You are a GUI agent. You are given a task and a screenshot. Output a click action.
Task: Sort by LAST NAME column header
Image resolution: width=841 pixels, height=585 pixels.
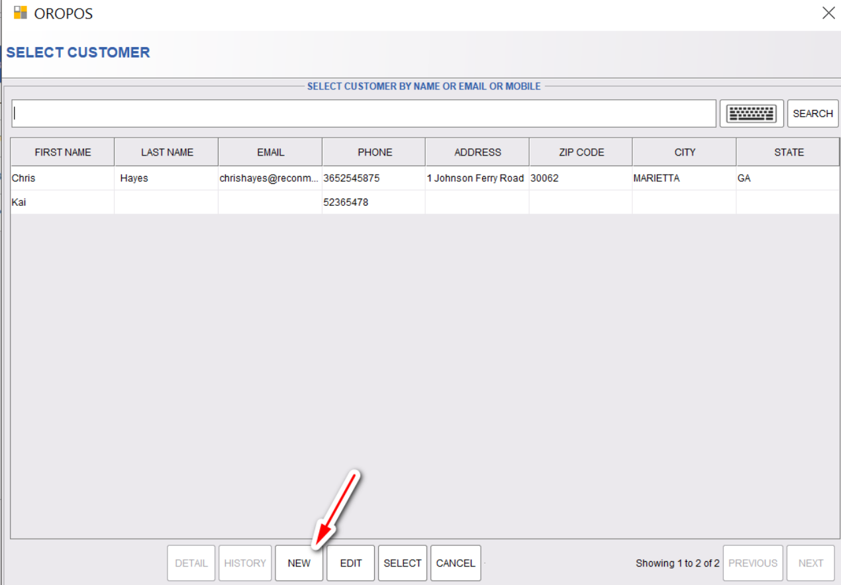pyautogui.click(x=167, y=152)
